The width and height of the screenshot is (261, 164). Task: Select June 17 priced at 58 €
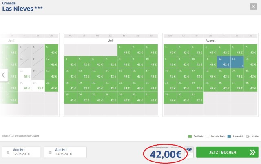(x=25, y=74)
